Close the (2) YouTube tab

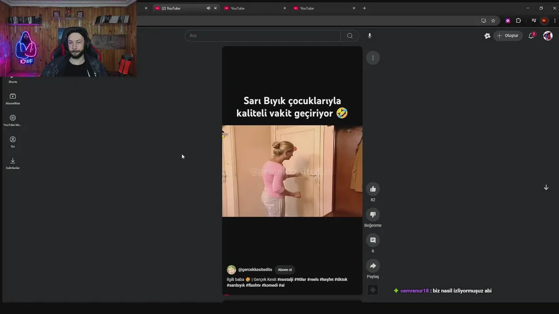[215, 8]
